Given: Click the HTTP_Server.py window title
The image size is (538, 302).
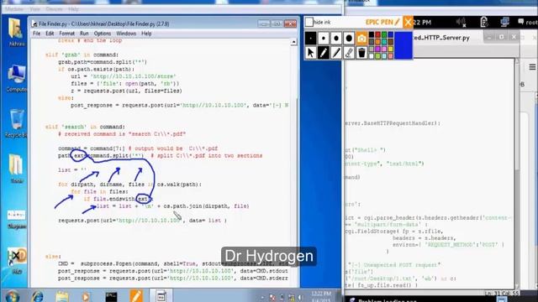Looking at the screenshot, I should pyautogui.click(x=441, y=38).
